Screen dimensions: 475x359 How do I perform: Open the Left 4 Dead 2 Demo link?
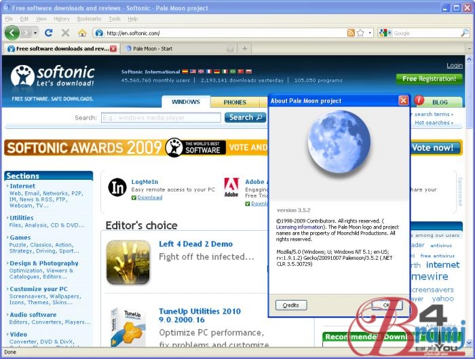pos(195,244)
